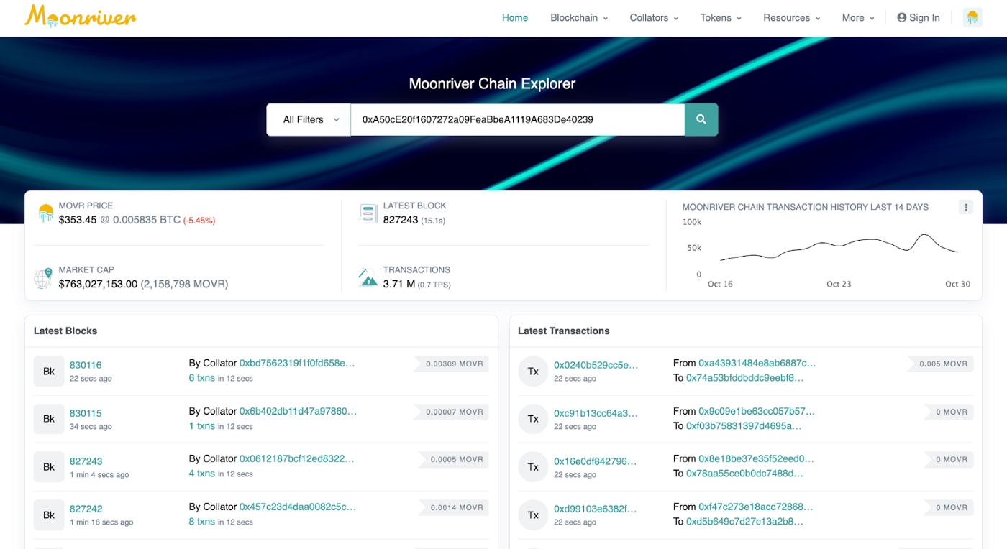Image resolution: width=1007 pixels, height=549 pixels.
Task: Click the Latest Block server icon
Action: pos(368,213)
